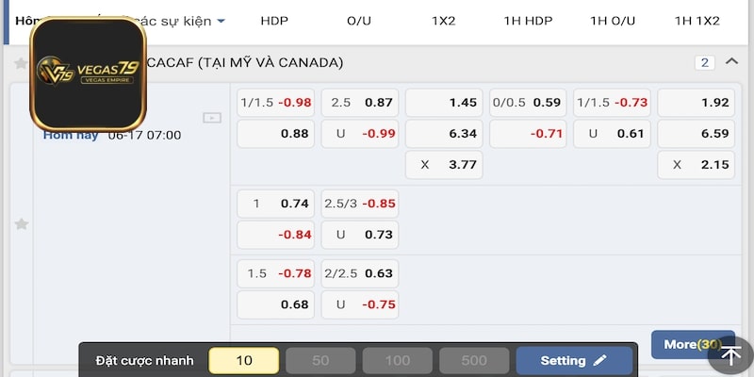Image resolution: width=754 pixels, height=377 pixels.
Task: Click the 1H O/U column header
Action: (x=613, y=20)
